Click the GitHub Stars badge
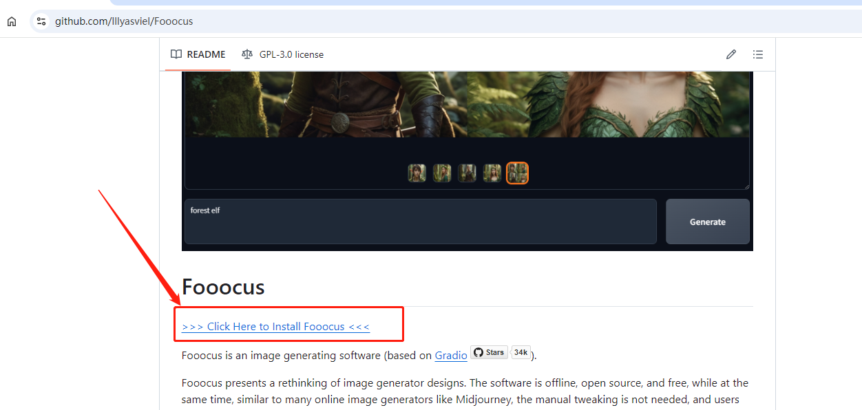Viewport: 862px width, 410px height. (489, 353)
